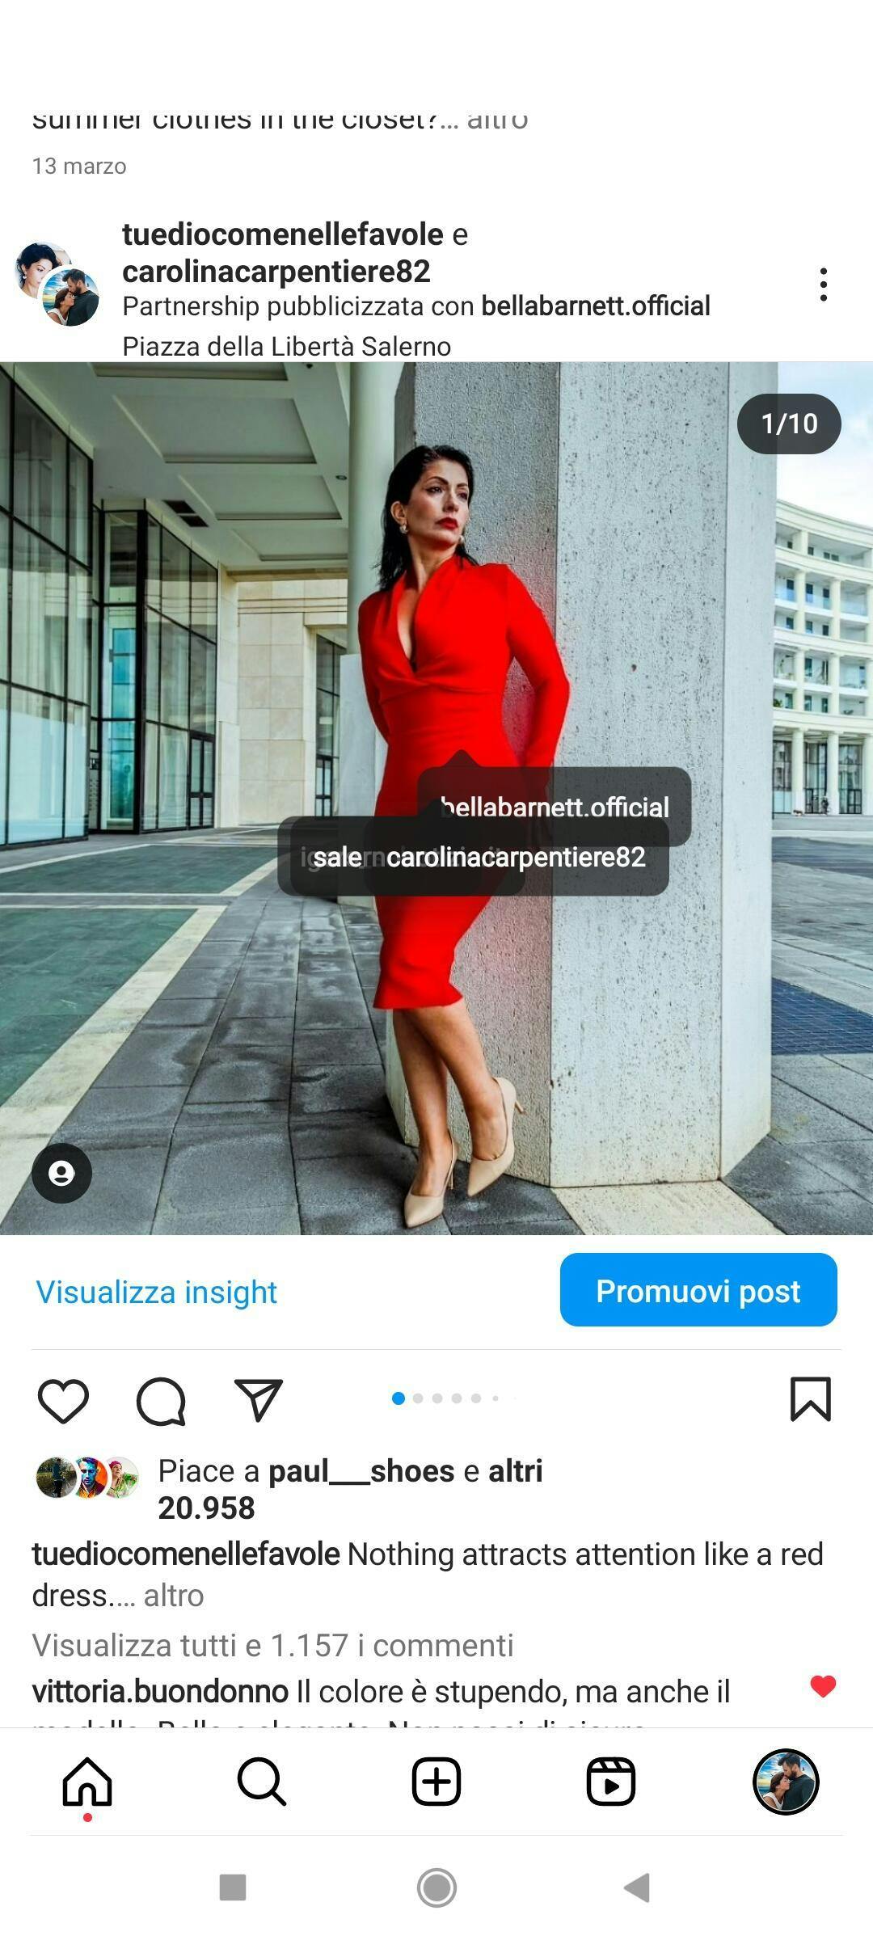Screen dimensions: 873x1940
Task: Tap Promuovi post button
Action: click(698, 1290)
